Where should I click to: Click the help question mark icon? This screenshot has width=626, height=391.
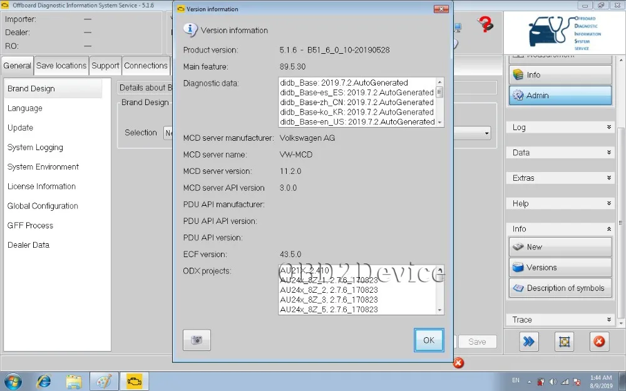point(485,25)
